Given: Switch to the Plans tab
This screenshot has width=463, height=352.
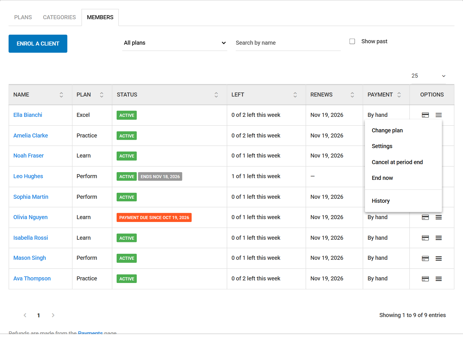Looking at the screenshot, I should pos(23,17).
